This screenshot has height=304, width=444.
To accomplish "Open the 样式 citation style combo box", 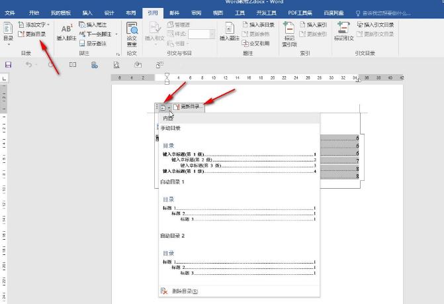I will coord(201,34).
